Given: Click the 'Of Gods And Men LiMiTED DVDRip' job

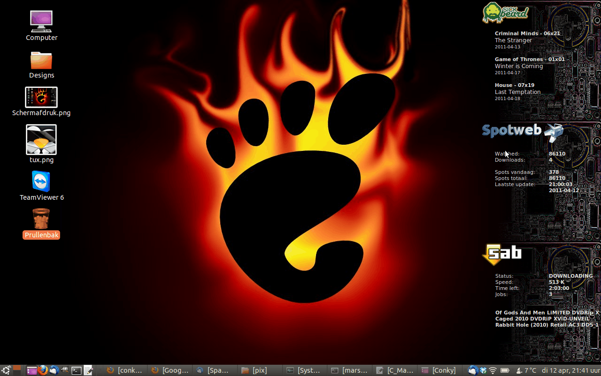Looking at the screenshot, I should (x=547, y=313).
